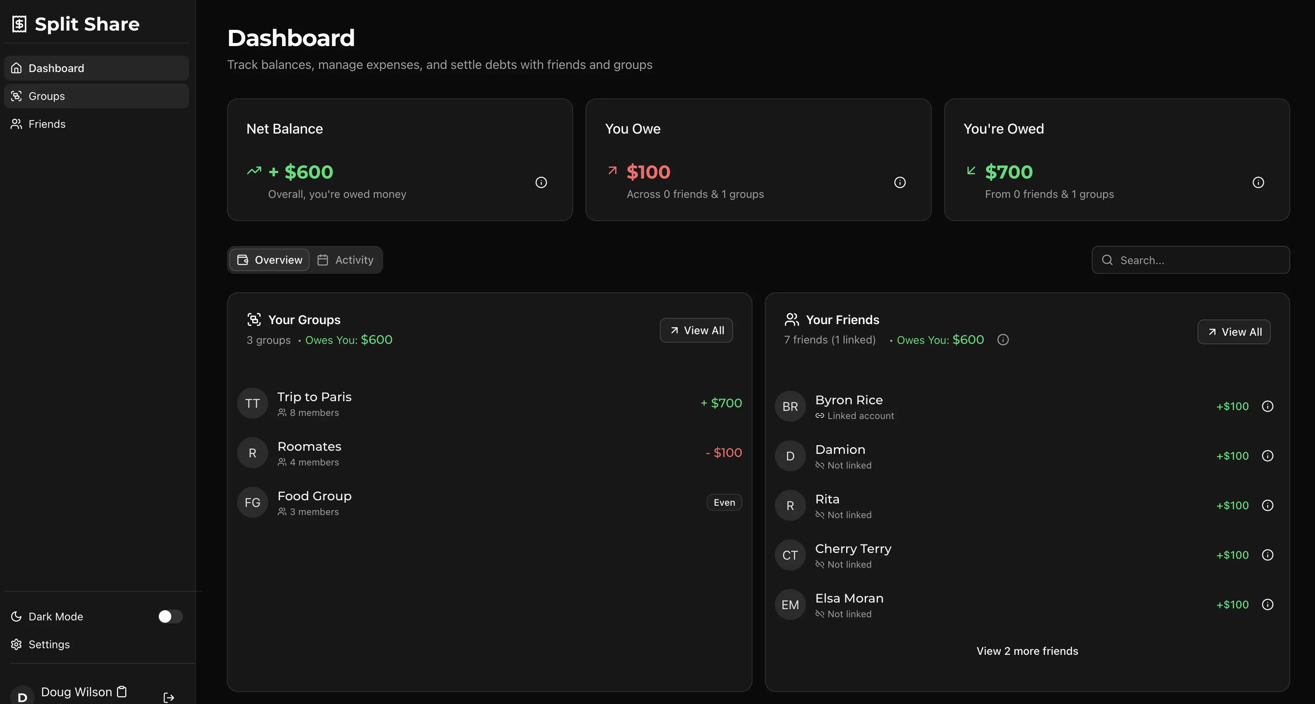
Task: Open Friends via the sidebar people icon
Action: tap(15, 124)
